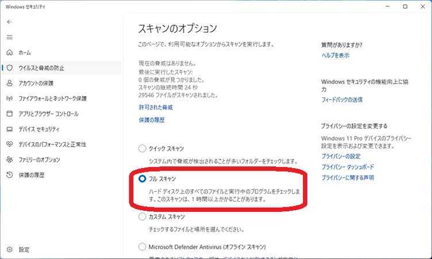Open the プライバシー ダッシュボード link
This screenshot has width=432, height=259.
[x=348, y=167]
